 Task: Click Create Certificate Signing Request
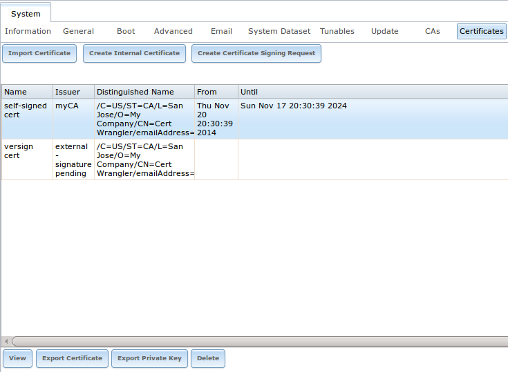(x=256, y=53)
